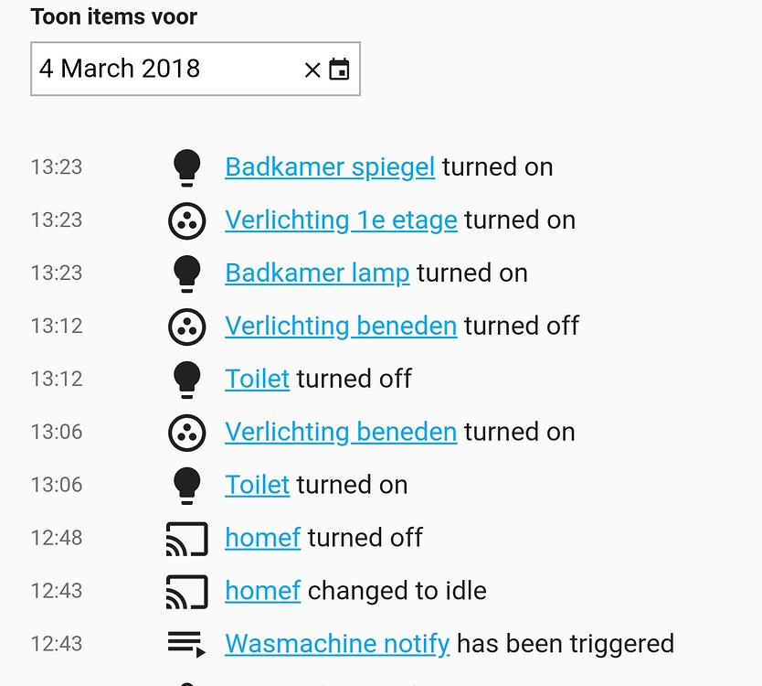Screen dimensions: 762x686
Task: Click the bulb icon beside Badkamer spiegel
Action: click(186, 168)
